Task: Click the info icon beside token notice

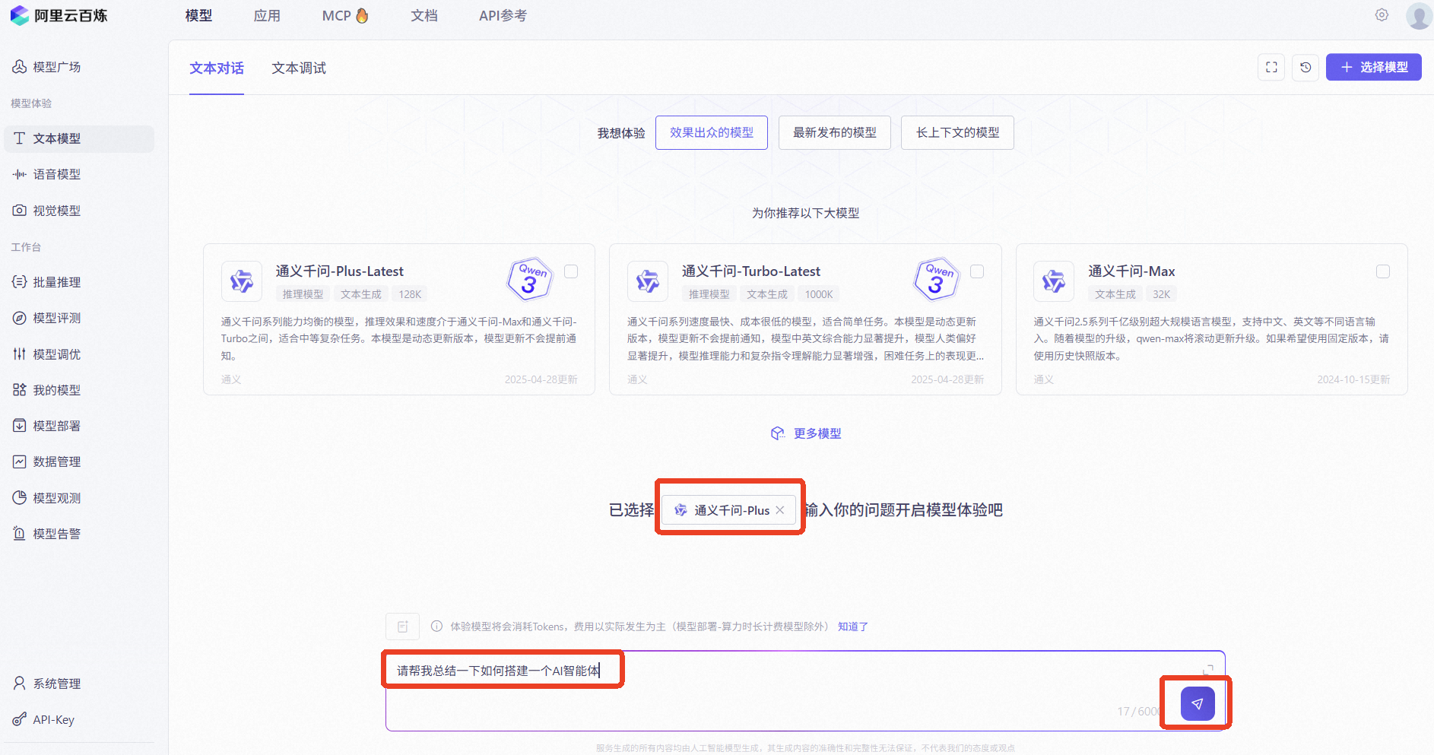Action: pos(436,627)
